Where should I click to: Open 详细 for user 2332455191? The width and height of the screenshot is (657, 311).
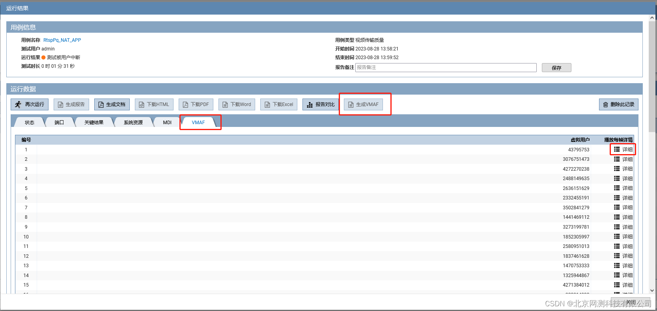(623, 198)
